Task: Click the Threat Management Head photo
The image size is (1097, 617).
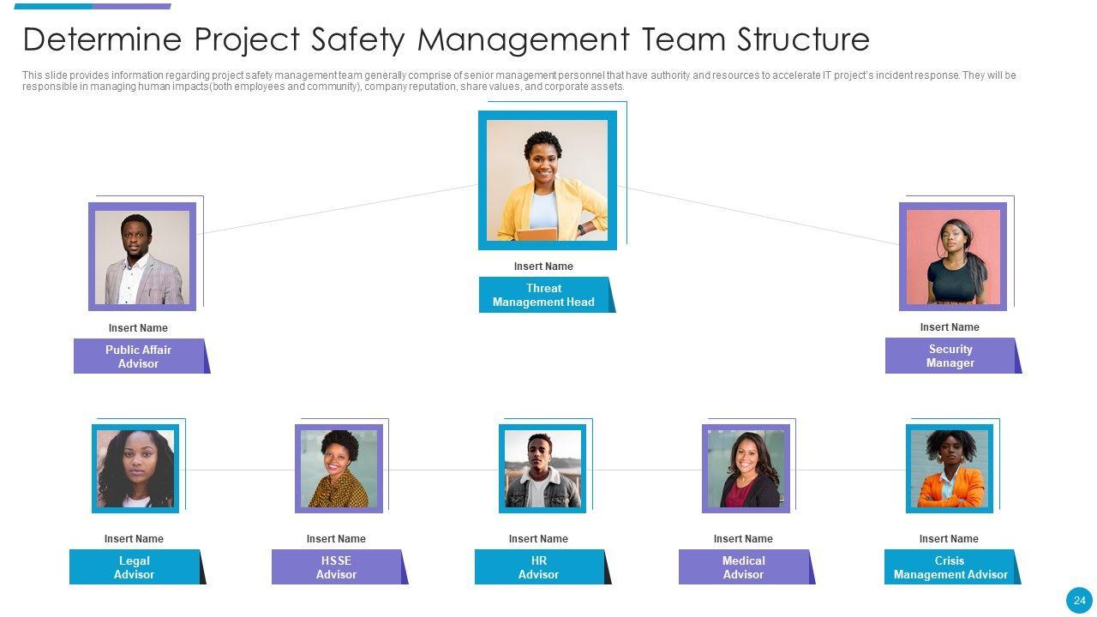Action: 547,180
